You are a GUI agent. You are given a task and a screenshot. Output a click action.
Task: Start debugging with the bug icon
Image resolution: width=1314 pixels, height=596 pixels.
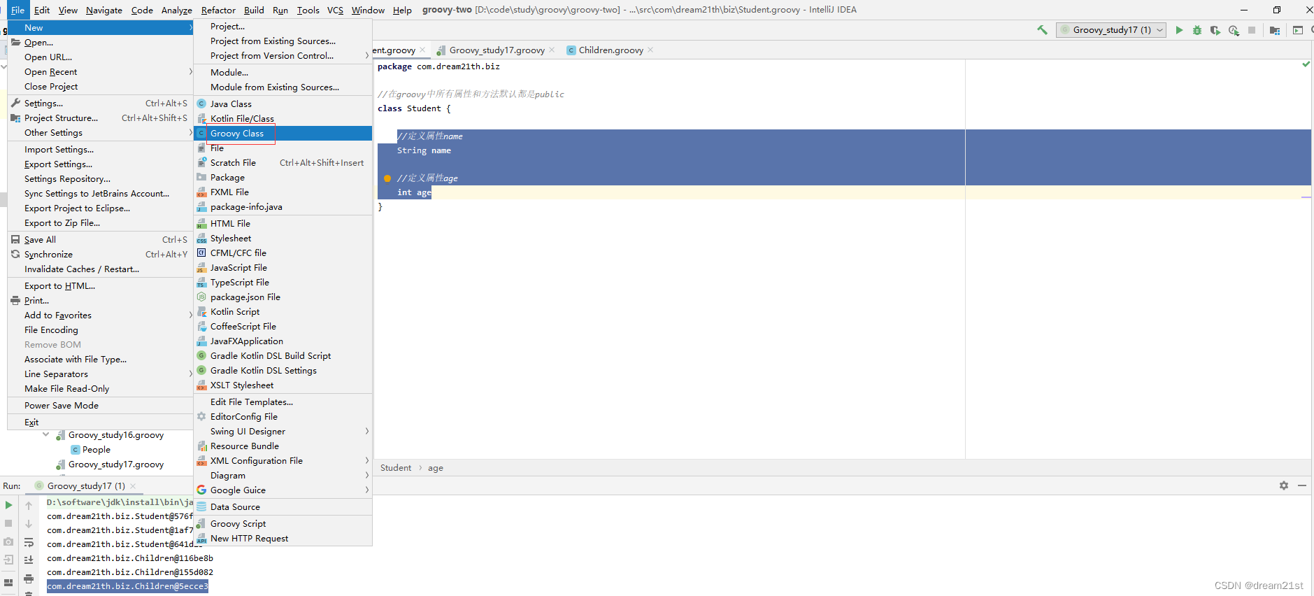click(x=1197, y=30)
